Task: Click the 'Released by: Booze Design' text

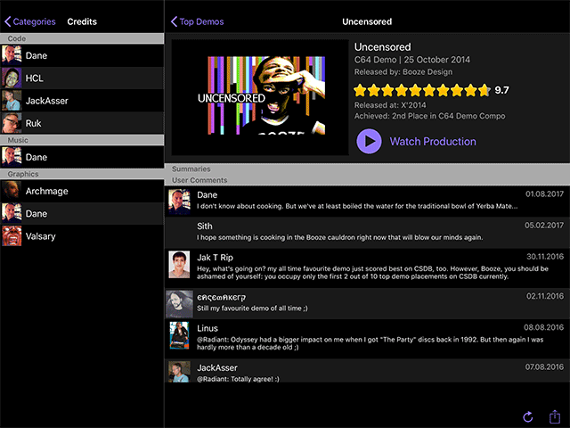Action: click(403, 71)
